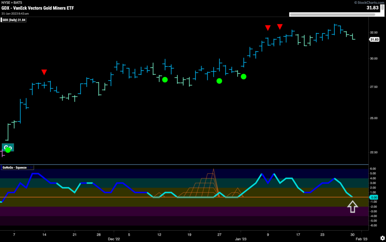Toggle the GoNoGo - Squeeze indicator label
This screenshot has width=386, height=242.
(x=17, y=167)
